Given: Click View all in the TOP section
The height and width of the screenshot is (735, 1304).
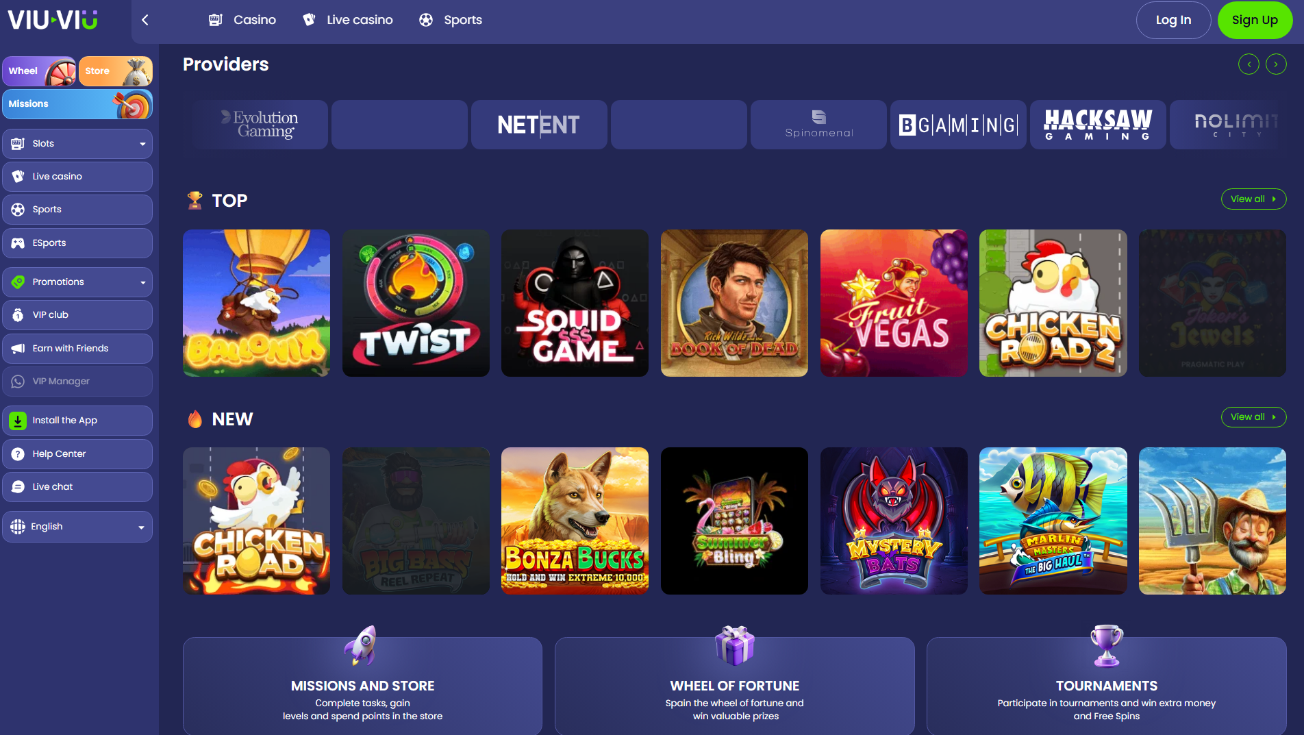Looking at the screenshot, I should (x=1253, y=199).
